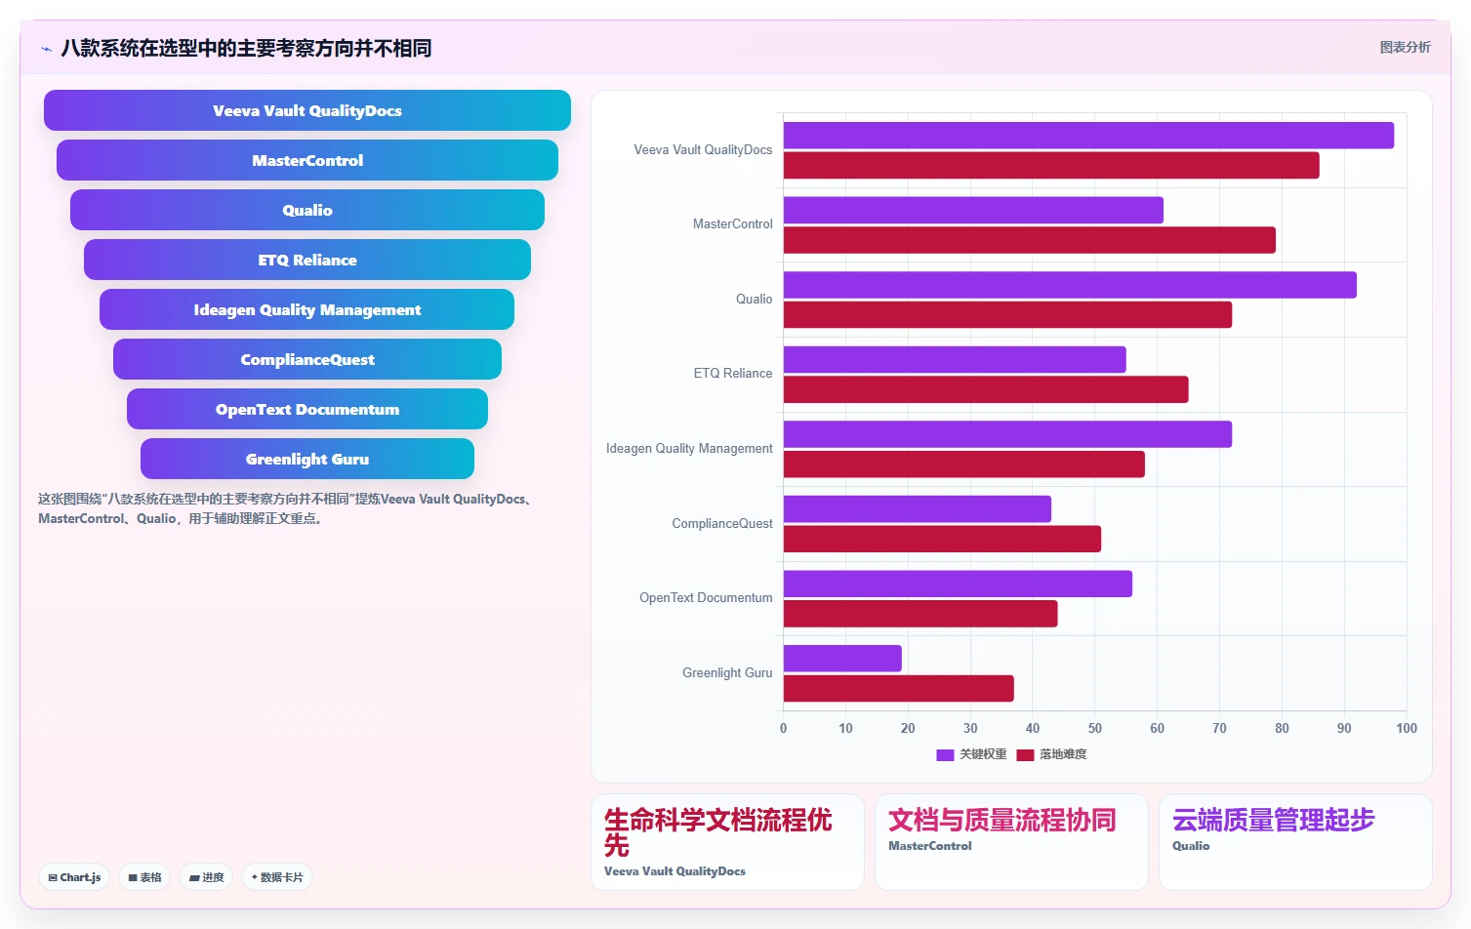
Task: Select the Qualio funnel bar
Action: tap(307, 210)
